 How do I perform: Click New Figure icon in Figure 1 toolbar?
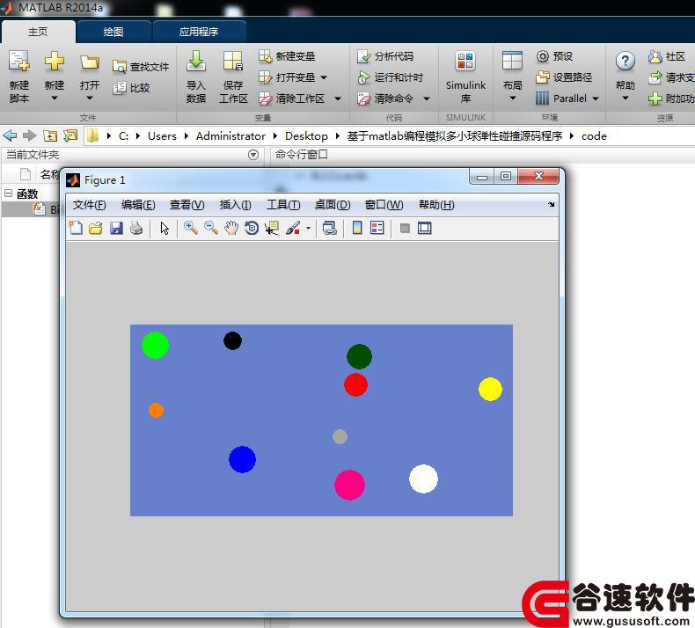click(76, 228)
